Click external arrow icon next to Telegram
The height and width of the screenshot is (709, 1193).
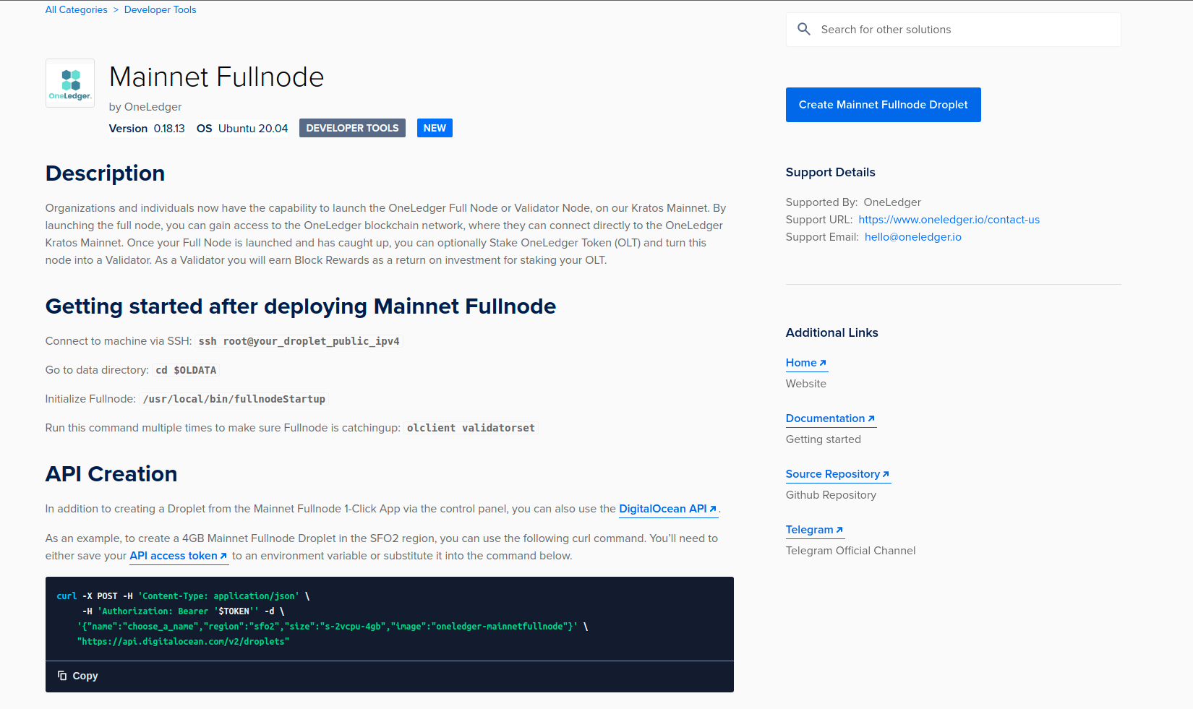point(839,530)
